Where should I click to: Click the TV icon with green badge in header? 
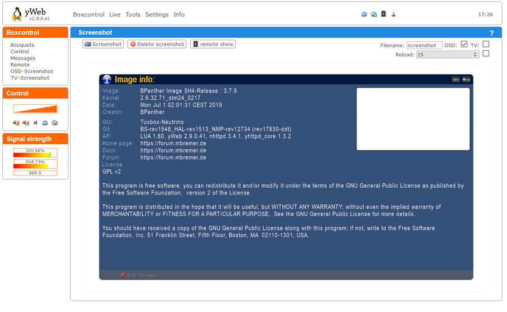click(374, 14)
